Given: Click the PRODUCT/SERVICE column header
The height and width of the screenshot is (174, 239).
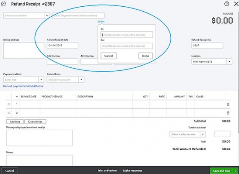Looking at the screenshot, I should coord(52,97).
